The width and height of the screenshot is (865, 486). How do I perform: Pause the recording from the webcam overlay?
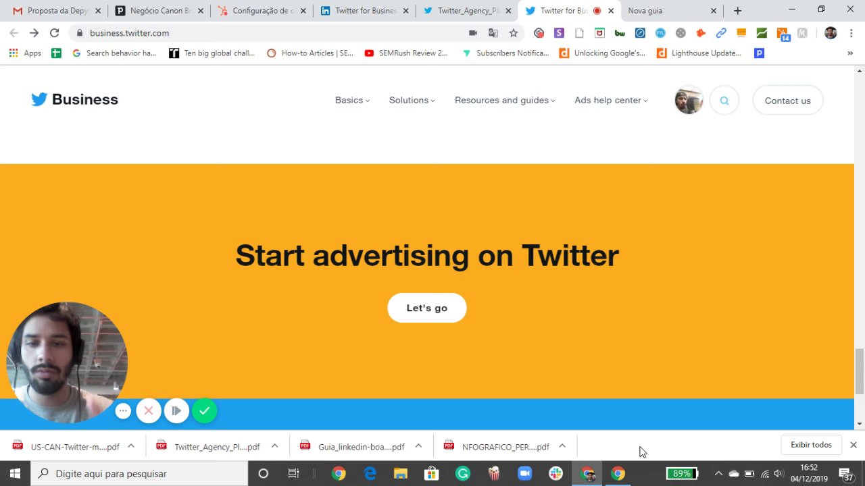tap(176, 410)
